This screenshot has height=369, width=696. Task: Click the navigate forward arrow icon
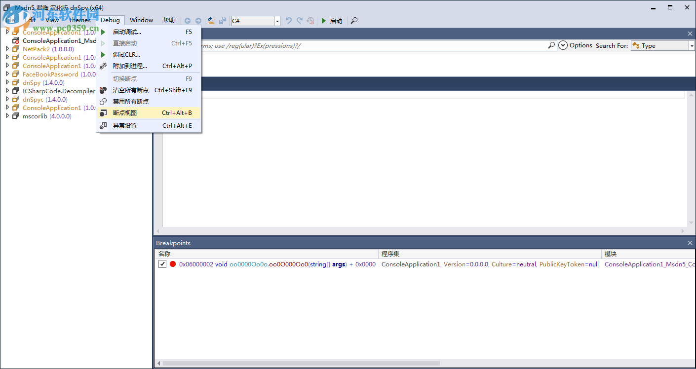pyautogui.click(x=198, y=21)
